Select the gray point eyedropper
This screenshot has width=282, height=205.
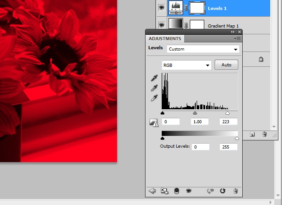click(x=155, y=88)
